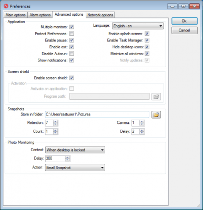Toggle the Multiple monitors checkbox

(x=72, y=27)
